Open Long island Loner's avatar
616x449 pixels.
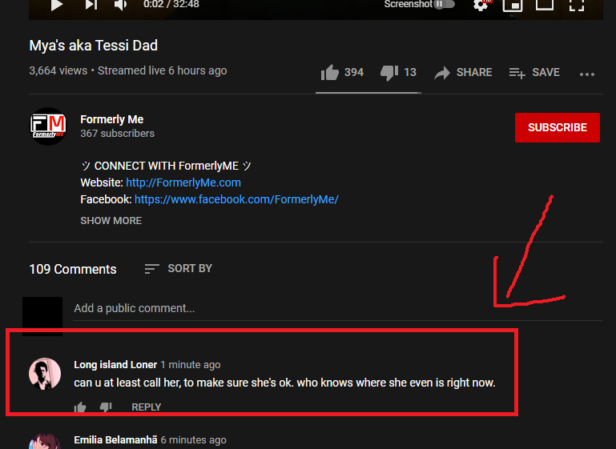pyautogui.click(x=45, y=374)
